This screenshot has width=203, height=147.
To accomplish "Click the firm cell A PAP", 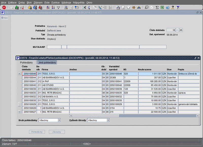I will click(x=55, y=81).
